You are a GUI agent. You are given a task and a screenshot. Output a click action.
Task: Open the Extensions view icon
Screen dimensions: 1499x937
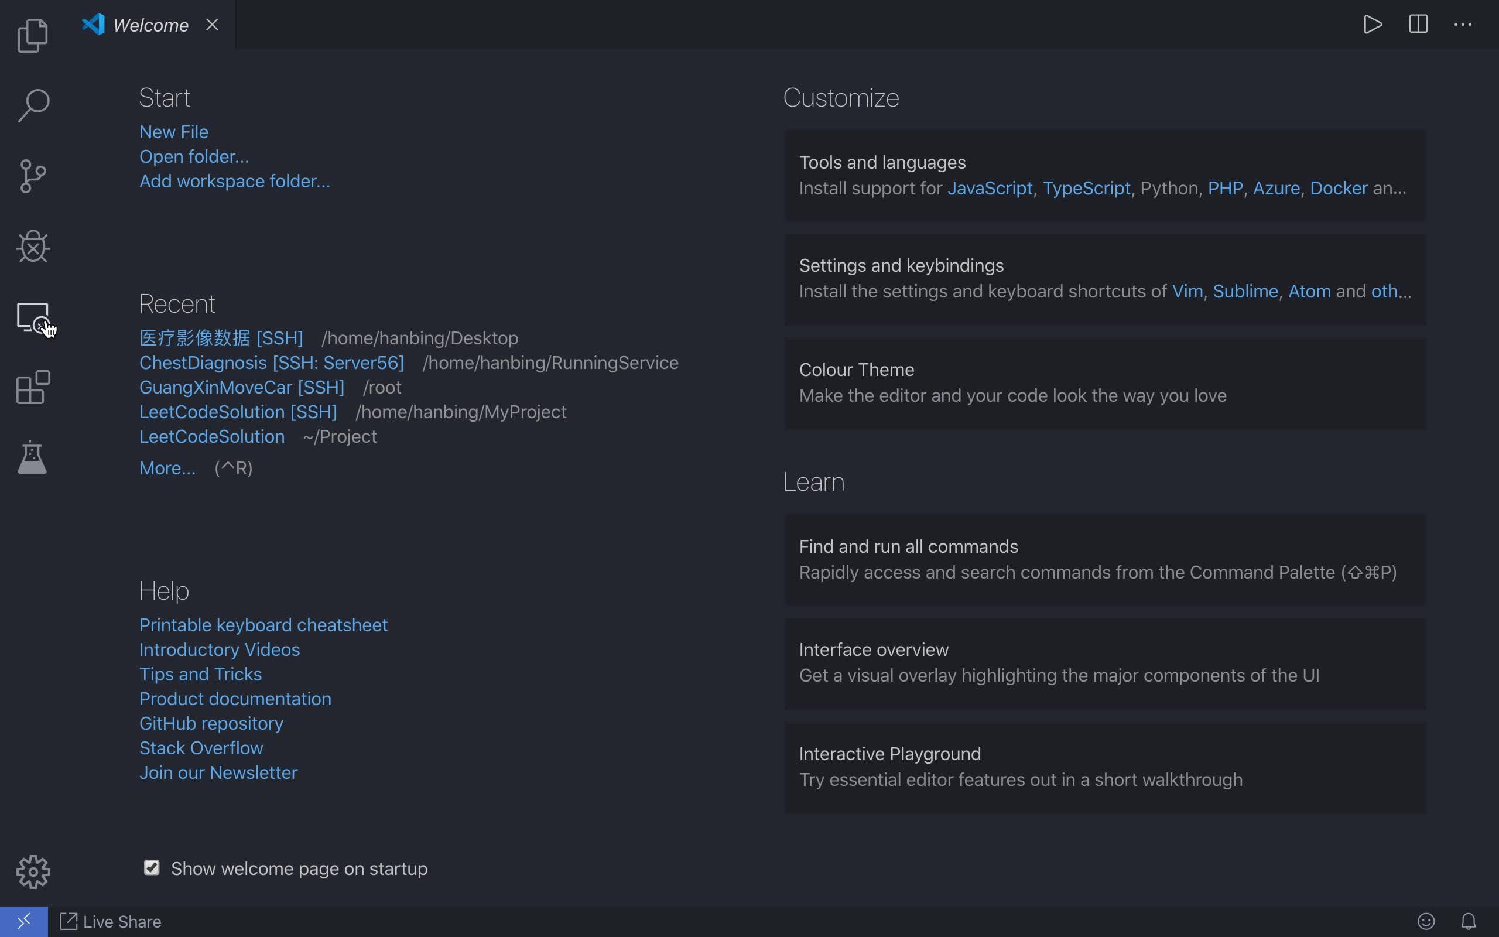(x=33, y=388)
